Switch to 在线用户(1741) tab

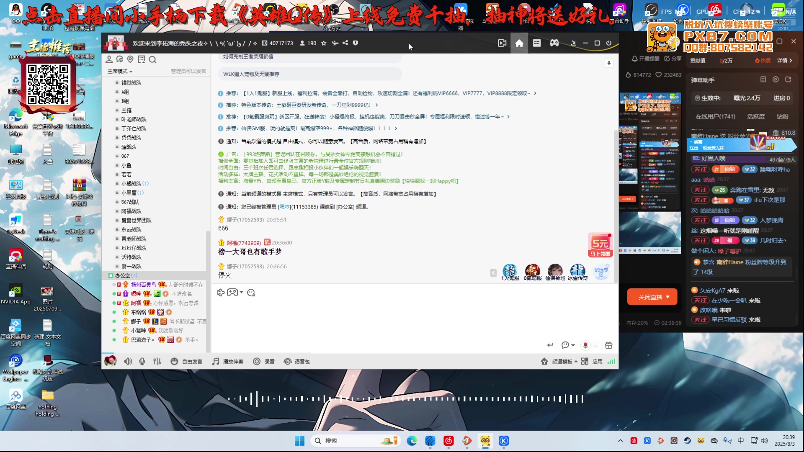pyautogui.click(x=715, y=116)
